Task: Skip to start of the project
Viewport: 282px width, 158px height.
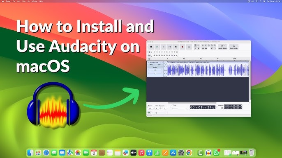Action: [x=170, y=47]
